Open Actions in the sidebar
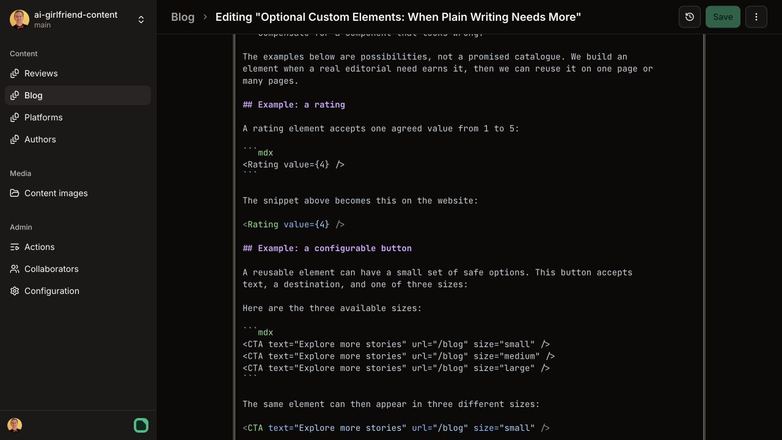Screen dimensions: 782x440 (x=78, y=247)
